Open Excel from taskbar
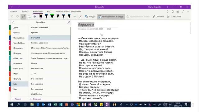This screenshot has height=112, width=199. (x=55, y=105)
